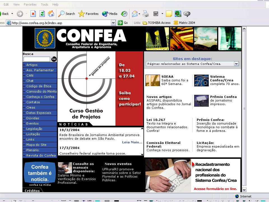Click the Curso Gestão de Projetos banner
This screenshot has width=269, height=202.
click(x=100, y=88)
